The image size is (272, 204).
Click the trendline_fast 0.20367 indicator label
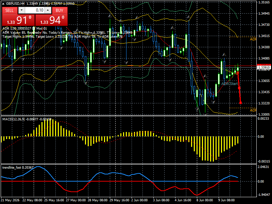pos(18,167)
